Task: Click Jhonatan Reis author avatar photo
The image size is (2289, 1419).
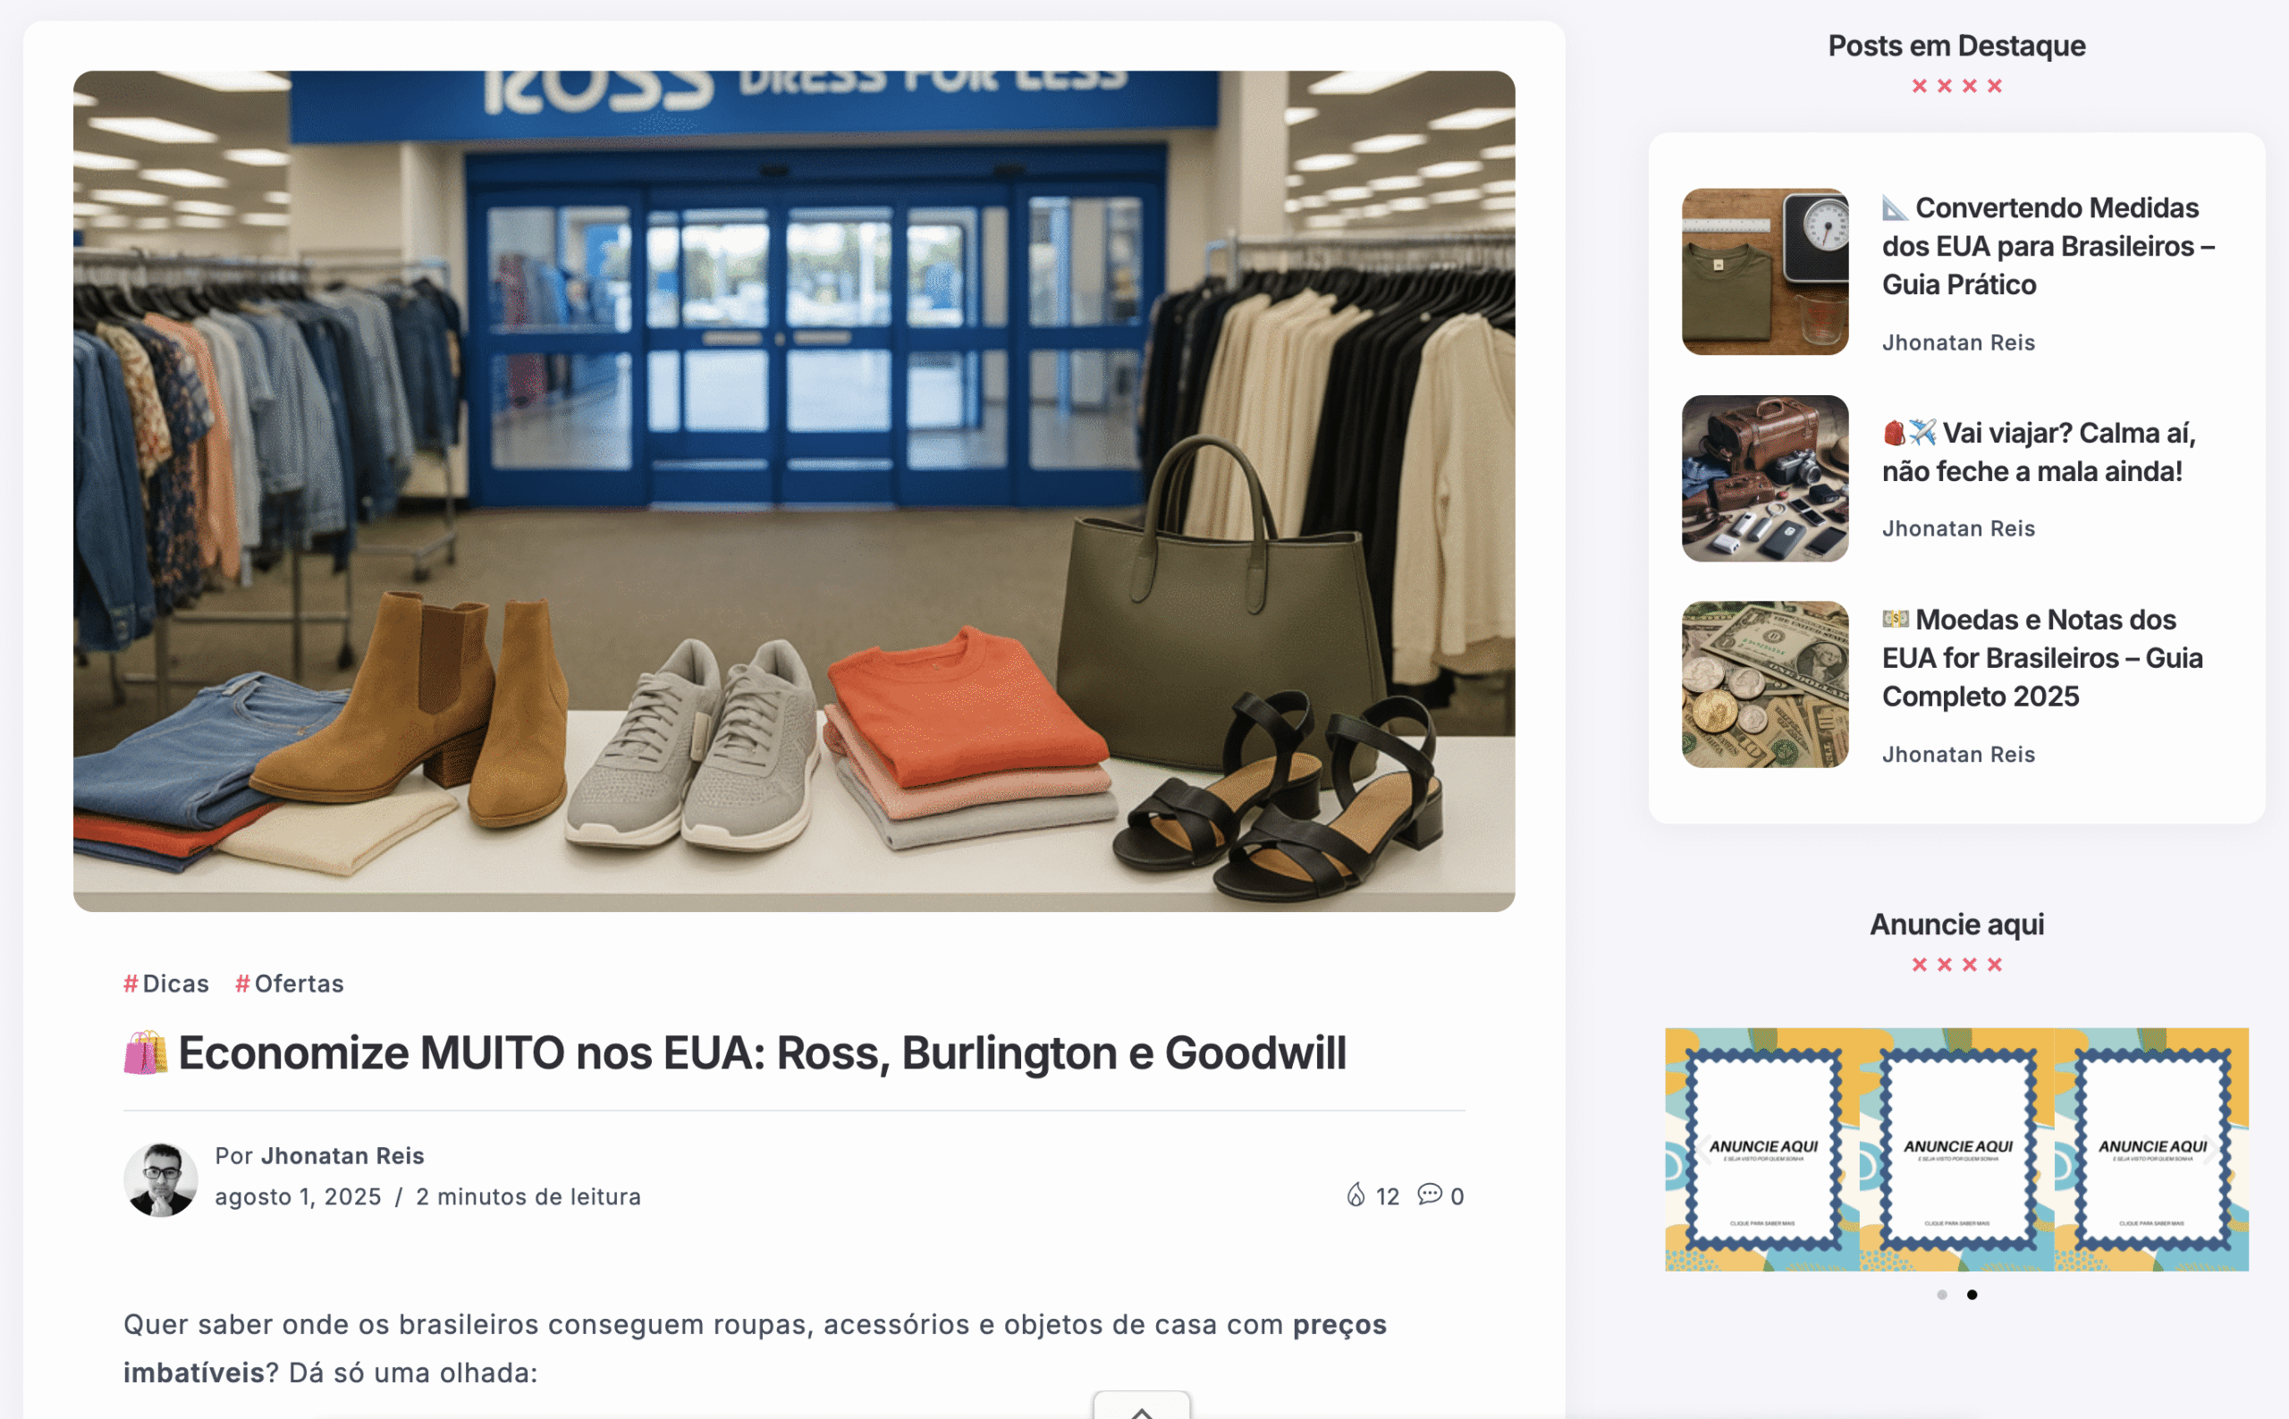Action: pyautogui.click(x=160, y=1178)
